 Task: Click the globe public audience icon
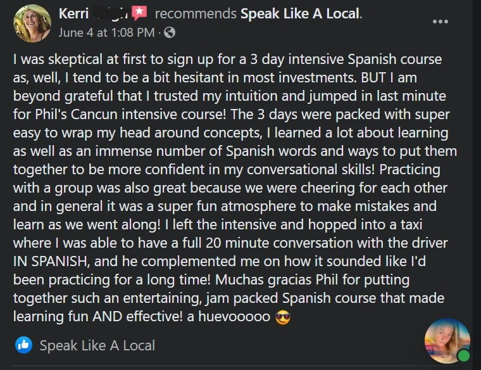170,32
